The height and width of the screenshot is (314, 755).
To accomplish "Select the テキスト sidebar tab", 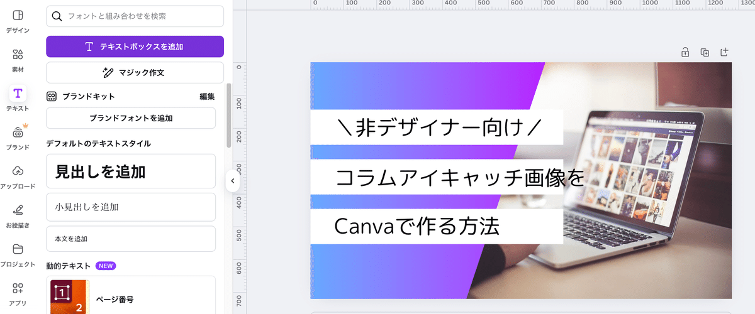I will 18,99.
